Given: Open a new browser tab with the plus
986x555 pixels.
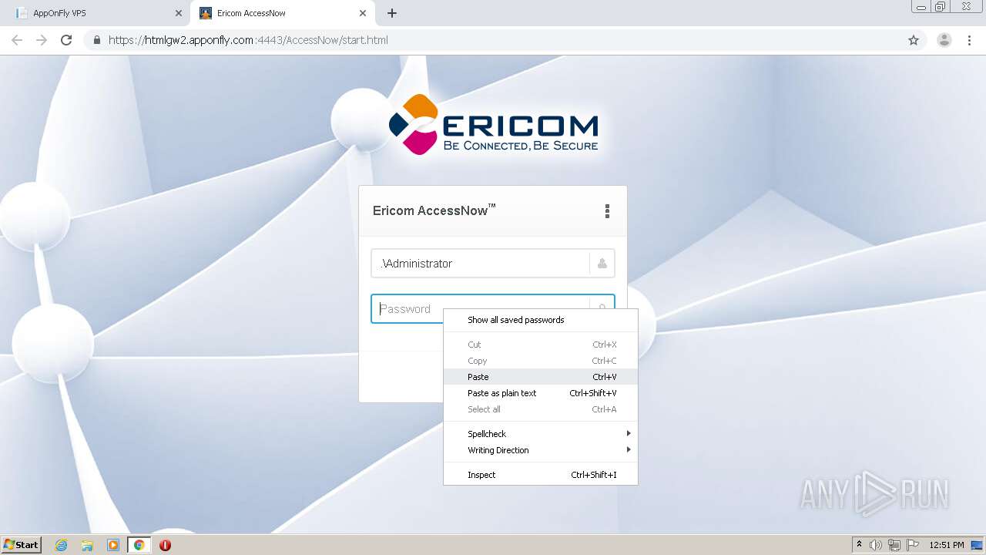Looking at the screenshot, I should (x=392, y=13).
